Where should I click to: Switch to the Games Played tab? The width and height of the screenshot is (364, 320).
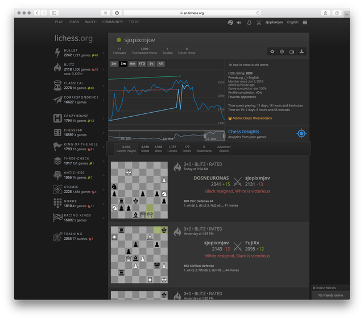point(126,149)
